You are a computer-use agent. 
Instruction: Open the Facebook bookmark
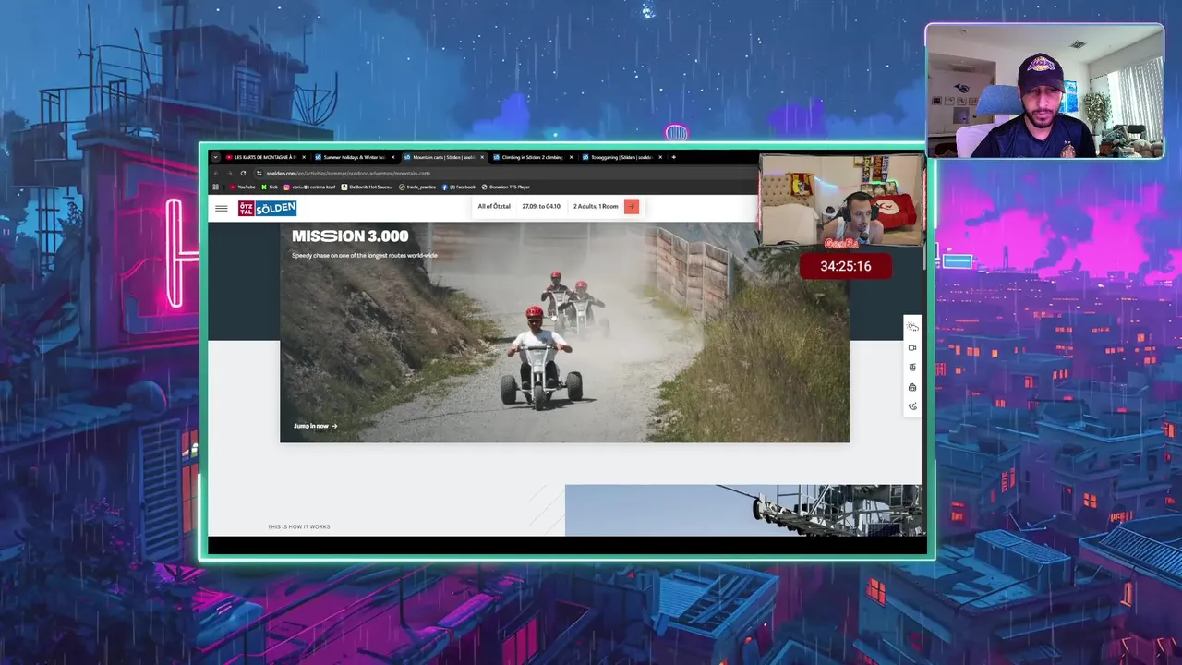458,187
